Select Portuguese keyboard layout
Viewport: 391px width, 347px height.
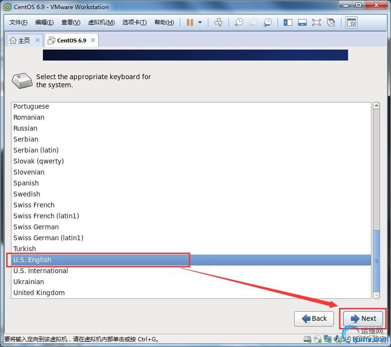coord(191,106)
